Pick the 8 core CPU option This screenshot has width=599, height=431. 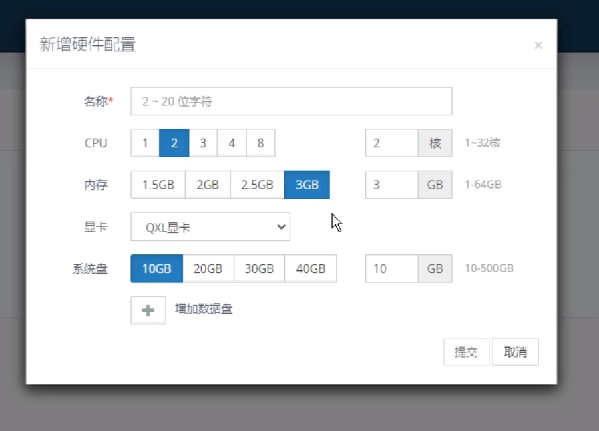[260, 143]
